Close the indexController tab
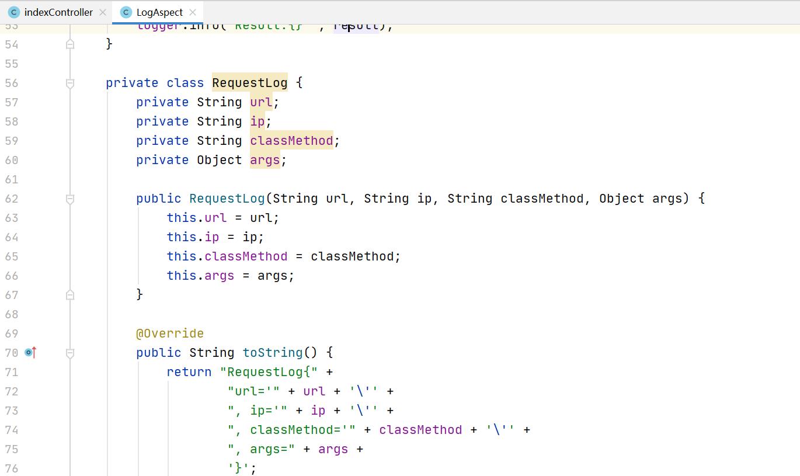Image resolution: width=800 pixels, height=476 pixels. [103, 12]
